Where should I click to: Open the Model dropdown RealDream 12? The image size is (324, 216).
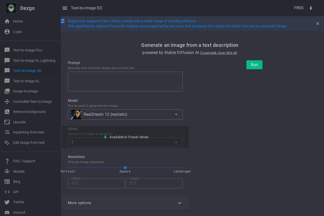(x=125, y=114)
